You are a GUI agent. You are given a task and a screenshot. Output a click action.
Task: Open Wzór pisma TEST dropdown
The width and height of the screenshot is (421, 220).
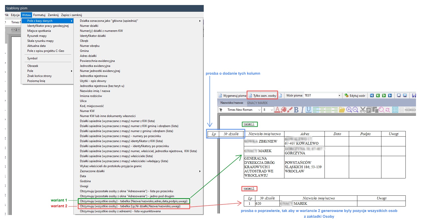339,95
